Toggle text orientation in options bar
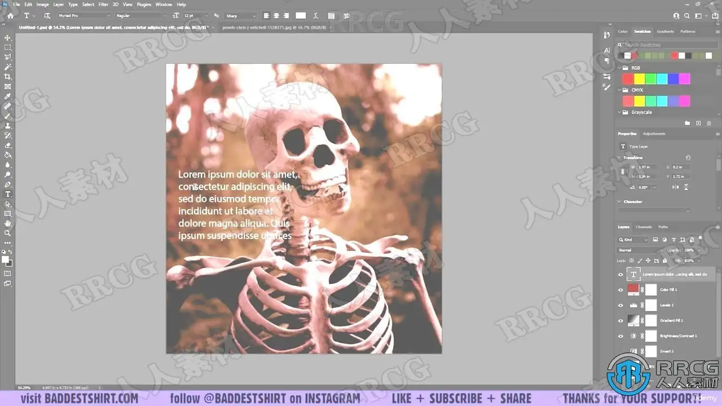 pos(47,16)
